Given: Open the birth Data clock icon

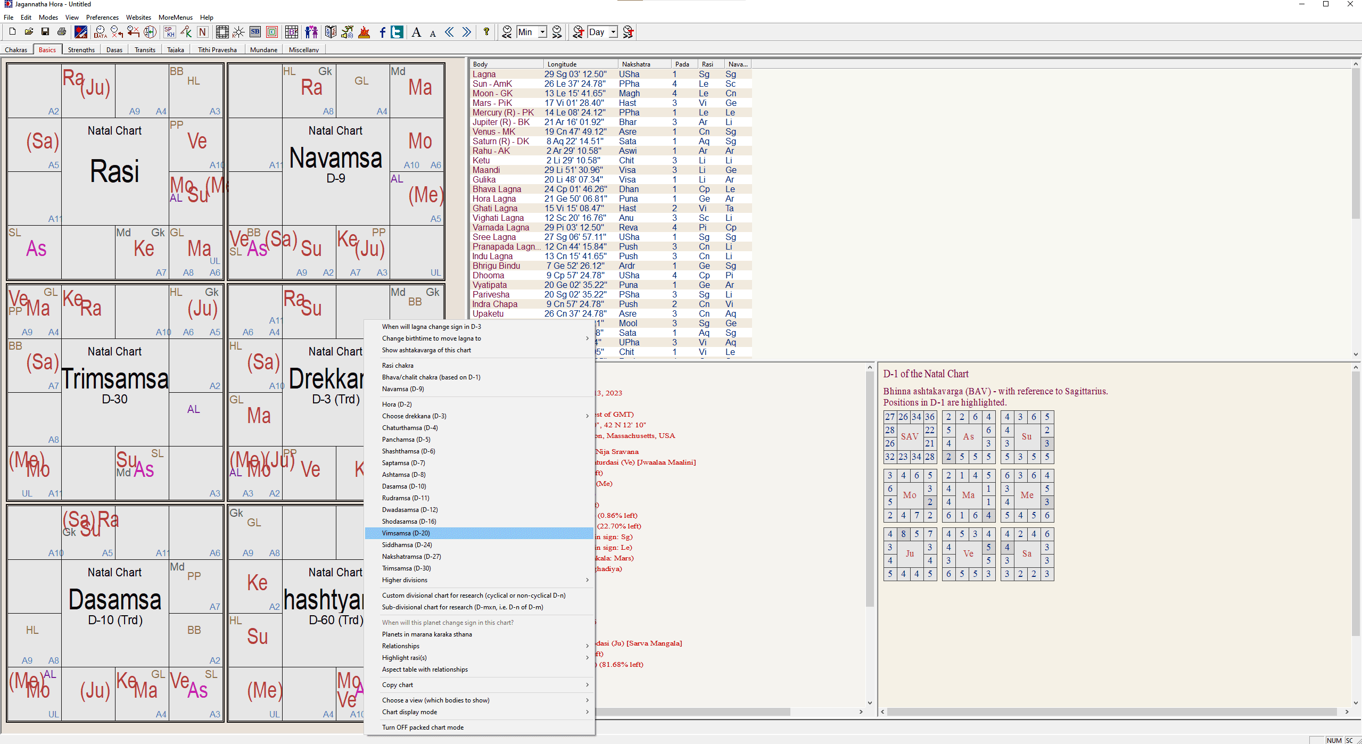Looking at the screenshot, I should coord(100,32).
